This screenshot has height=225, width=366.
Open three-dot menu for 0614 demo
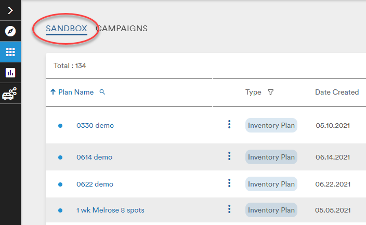click(x=229, y=156)
